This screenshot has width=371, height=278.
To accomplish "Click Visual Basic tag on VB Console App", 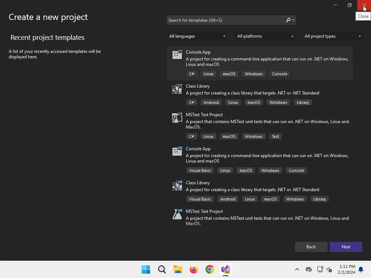I will (x=200, y=170).
